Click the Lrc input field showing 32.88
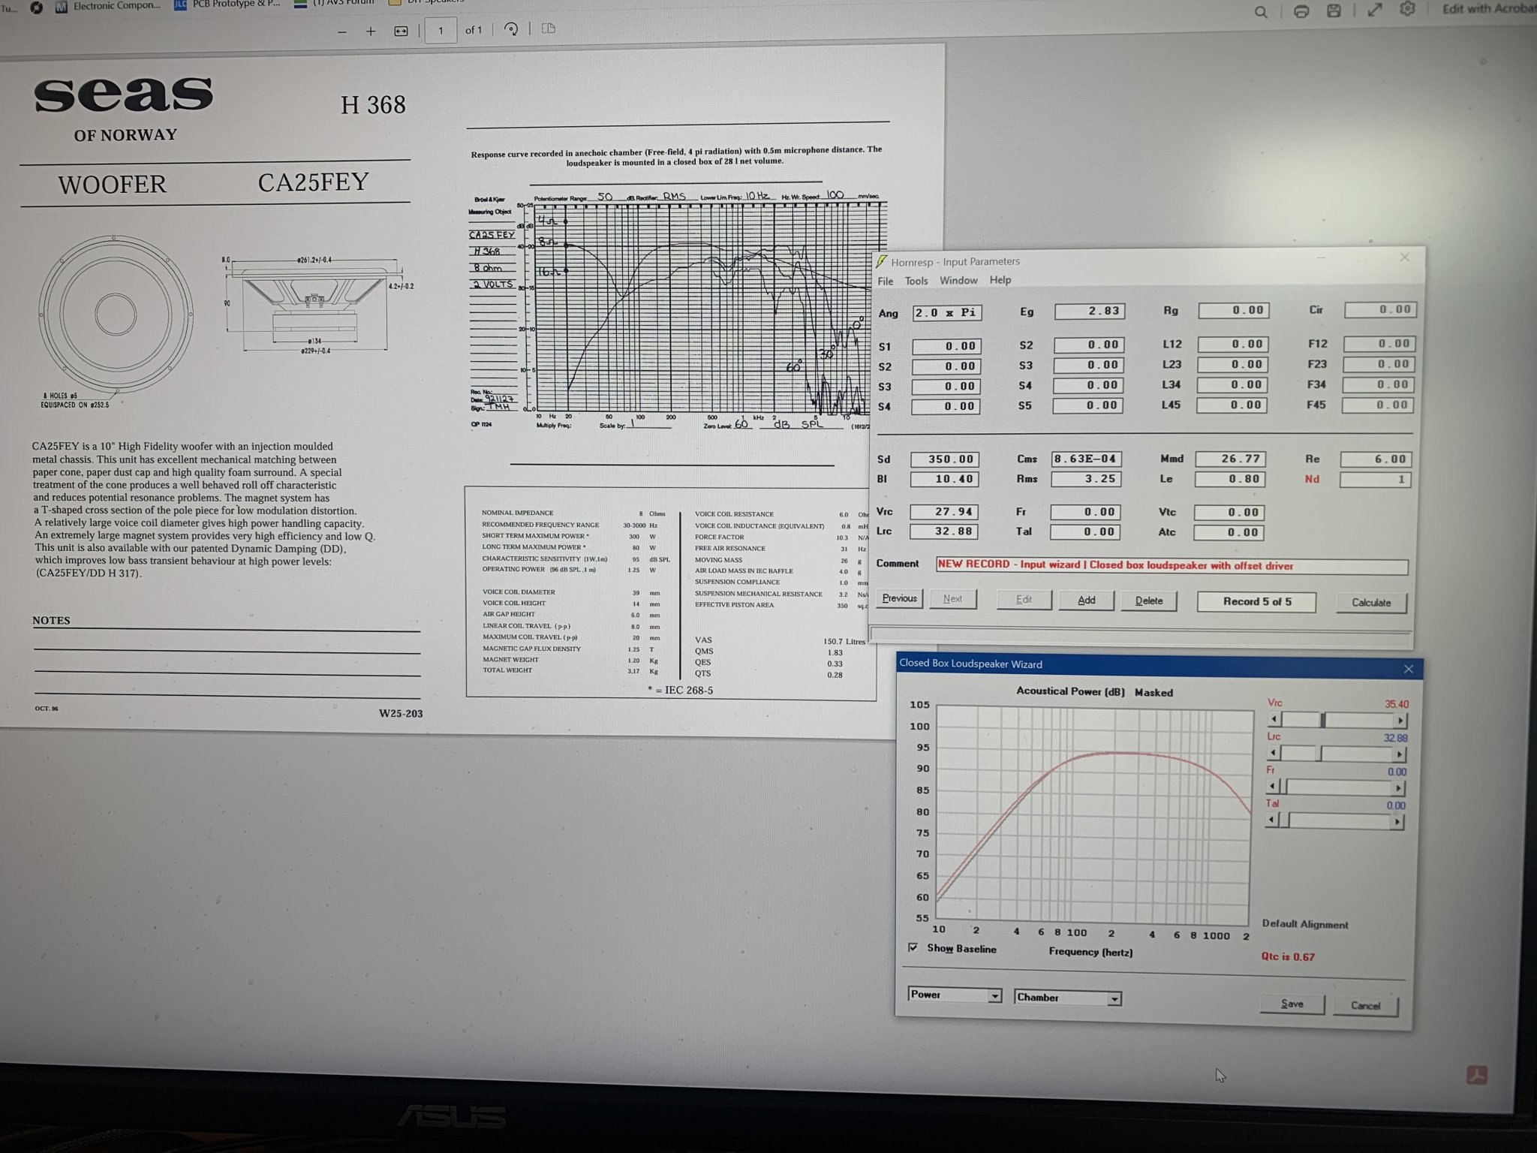This screenshot has width=1537, height=1153. tap(944, 531)
